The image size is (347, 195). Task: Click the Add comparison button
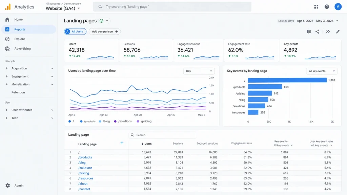click(x=105, y=31)
